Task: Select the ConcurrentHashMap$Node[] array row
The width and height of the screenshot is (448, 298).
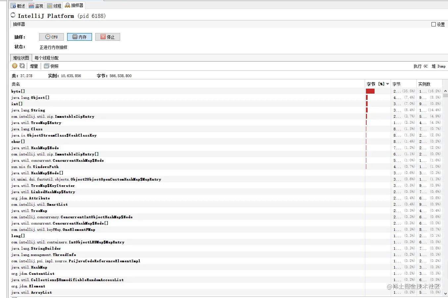Action: click(x=227, y=223)
